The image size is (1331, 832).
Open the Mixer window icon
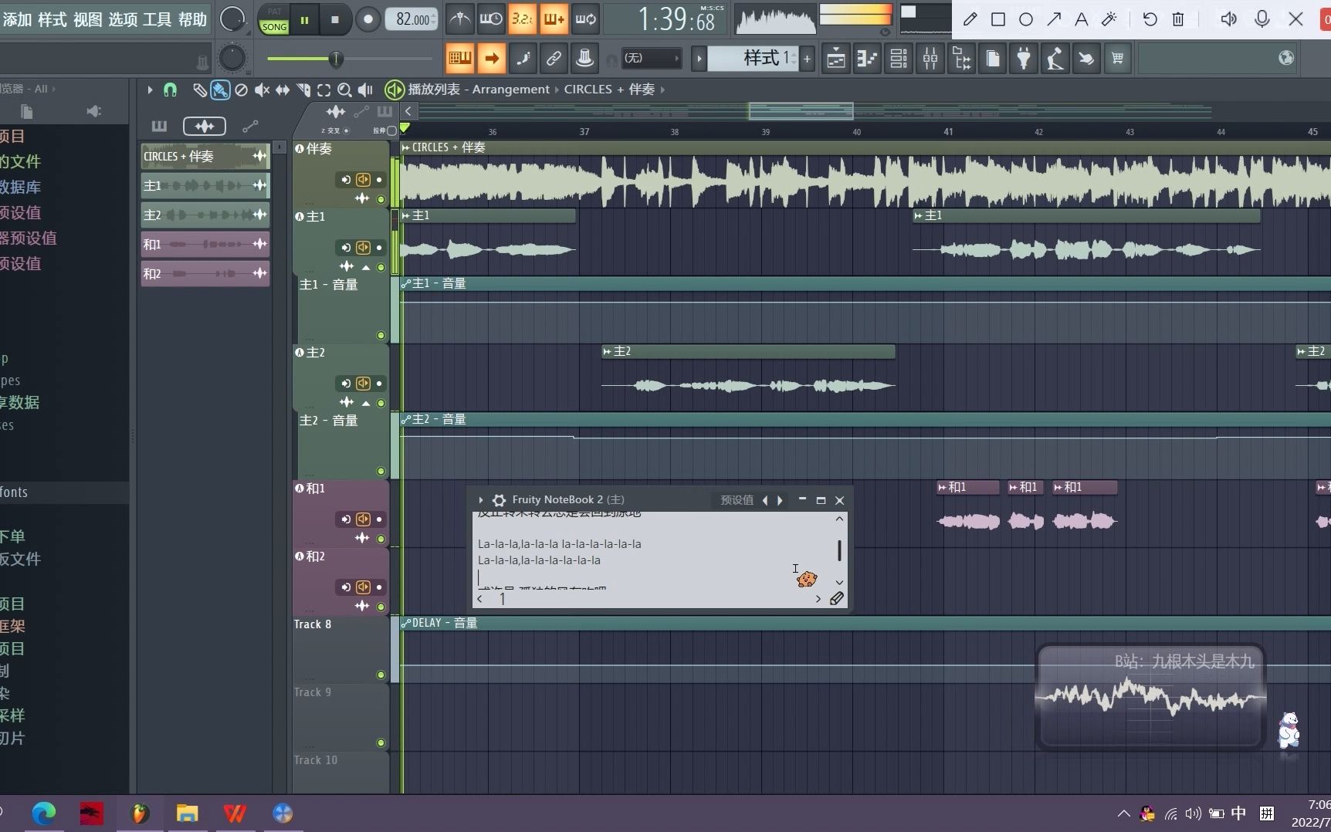(930, 59)
